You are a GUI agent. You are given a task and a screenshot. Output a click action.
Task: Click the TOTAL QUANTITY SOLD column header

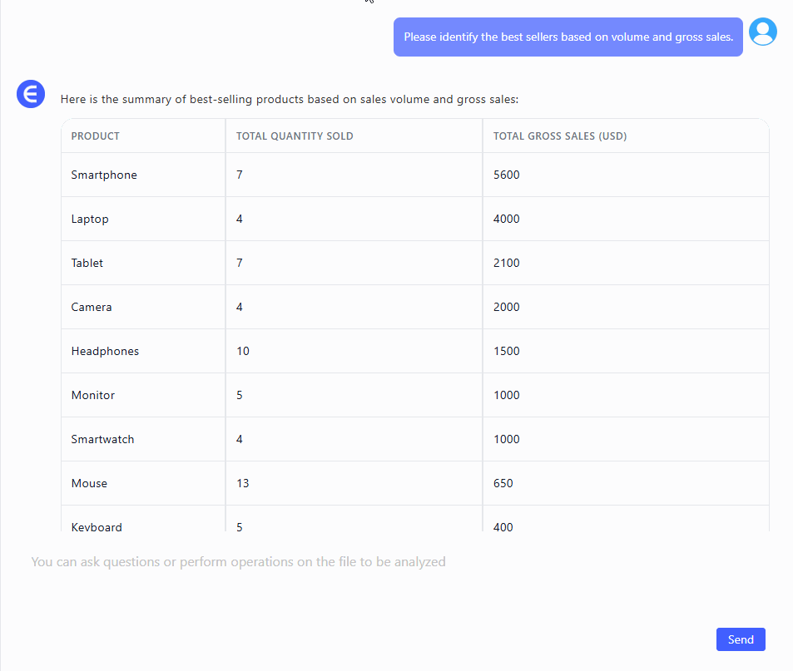tap(295, 136)
